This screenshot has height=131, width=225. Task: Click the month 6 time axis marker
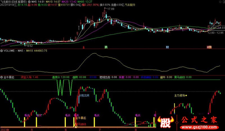click(x=66, y=130)
